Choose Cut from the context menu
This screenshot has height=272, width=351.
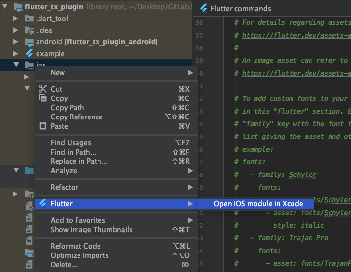(x=117, y=89)
